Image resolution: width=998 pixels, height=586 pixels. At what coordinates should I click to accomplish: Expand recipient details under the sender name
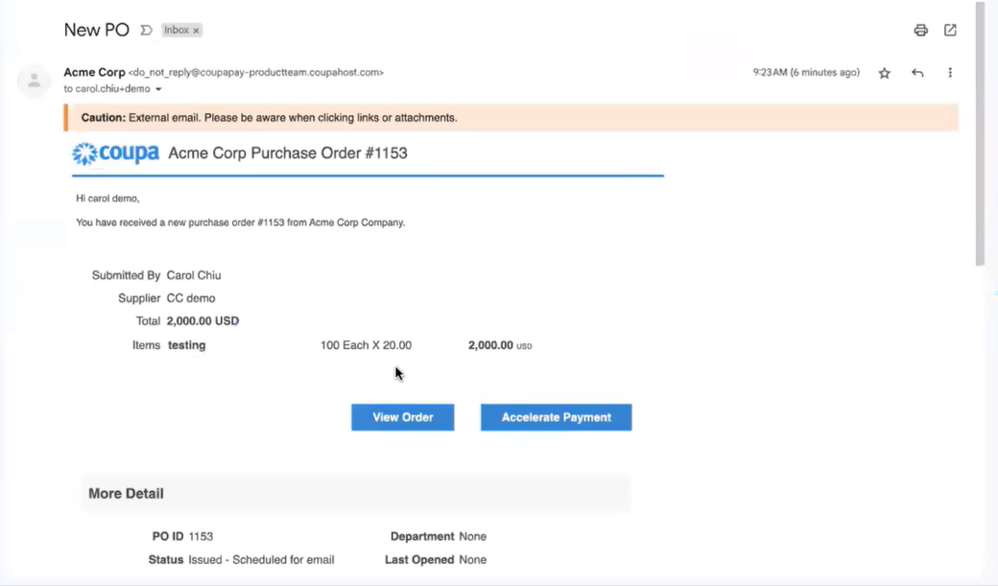click(x=160, y=88)
